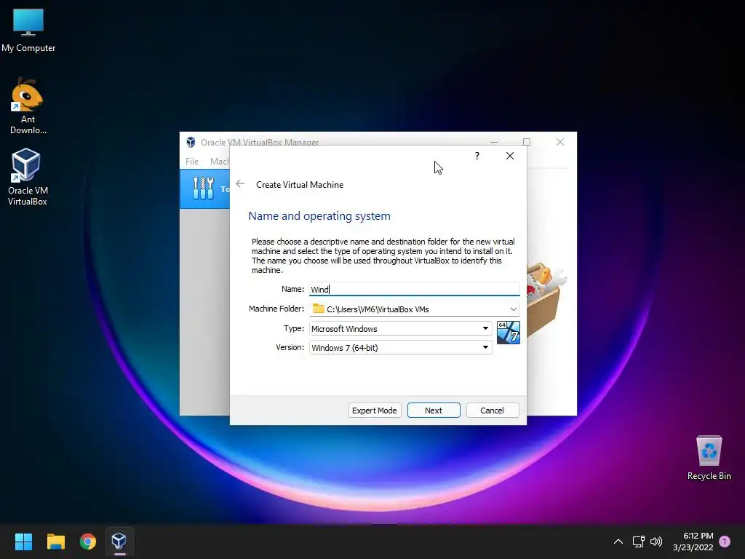Click the Name input field
Screen dimensions: 745x559
point(414,289)
